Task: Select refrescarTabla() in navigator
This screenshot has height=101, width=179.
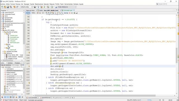Action: click(x=11, y=85)
